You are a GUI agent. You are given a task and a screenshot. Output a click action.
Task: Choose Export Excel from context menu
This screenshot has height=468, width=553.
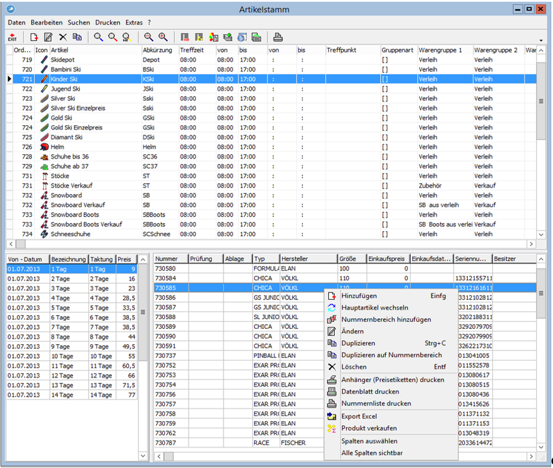pos(391,416)
